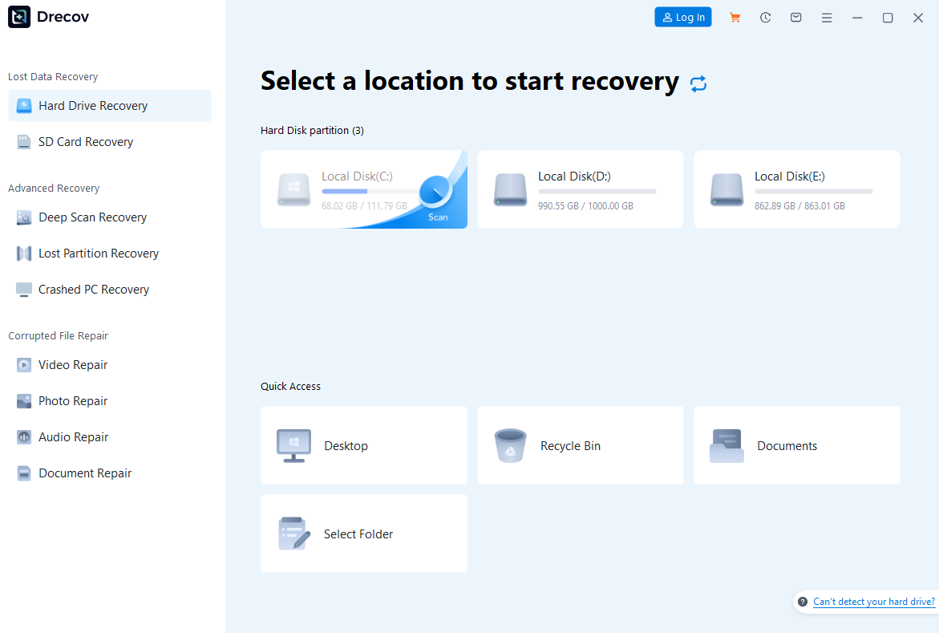Open the hamburger menu
The height and width of the screenshot is (633, 939).
[x=827, y=17]
